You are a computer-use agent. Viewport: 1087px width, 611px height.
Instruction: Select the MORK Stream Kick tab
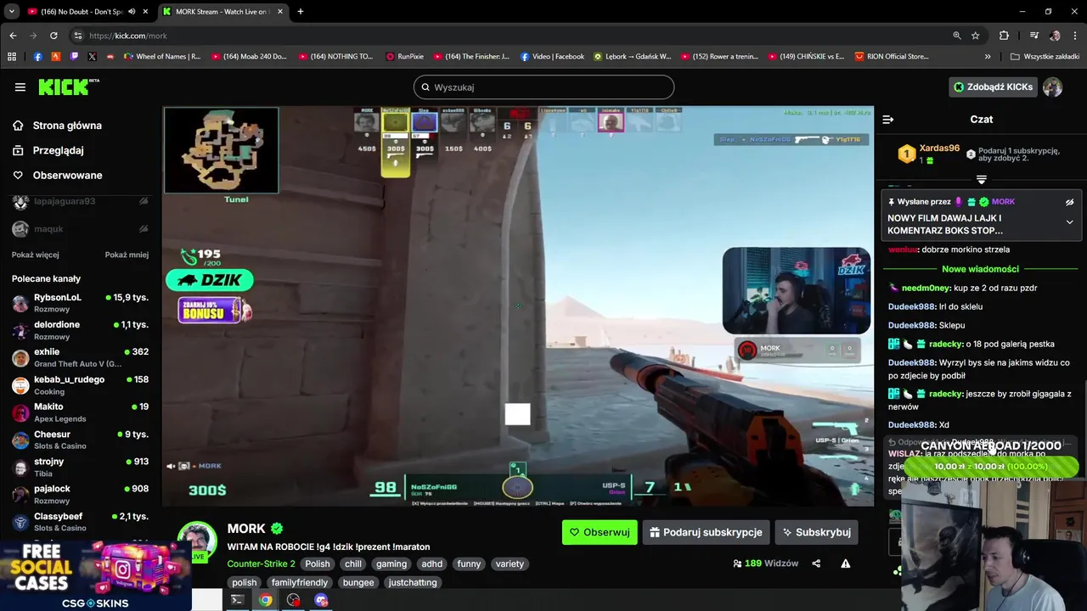click(x=221, y=12)
